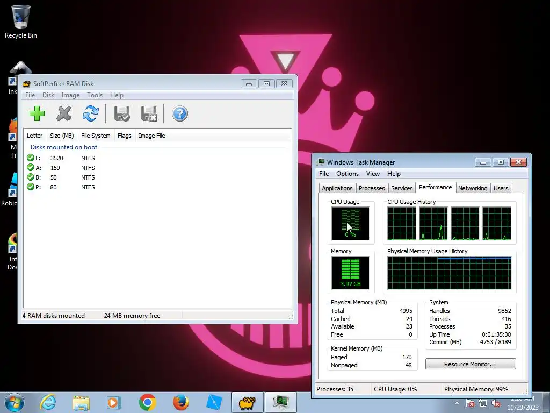Sort disks by Size (MB) column header

62,136
